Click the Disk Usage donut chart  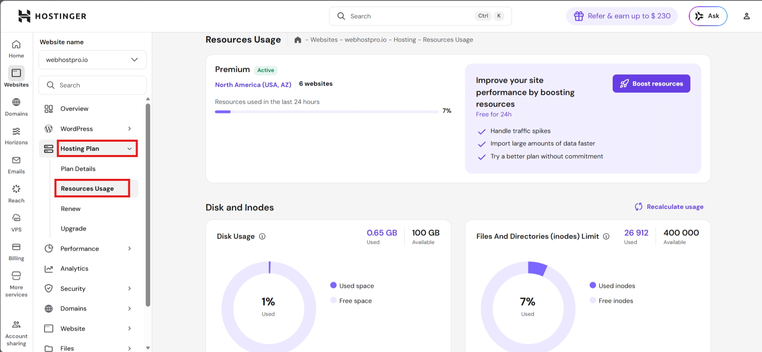tap(269, 307)
